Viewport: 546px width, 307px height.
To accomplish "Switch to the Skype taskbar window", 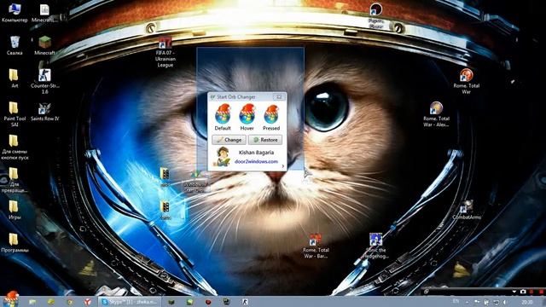I will pyautogui.click(x=130, y=302).
